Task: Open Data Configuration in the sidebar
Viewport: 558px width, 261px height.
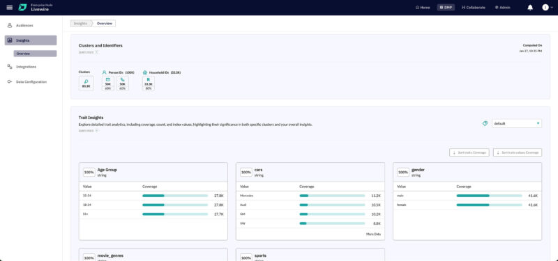Action: tap(31, 81)
